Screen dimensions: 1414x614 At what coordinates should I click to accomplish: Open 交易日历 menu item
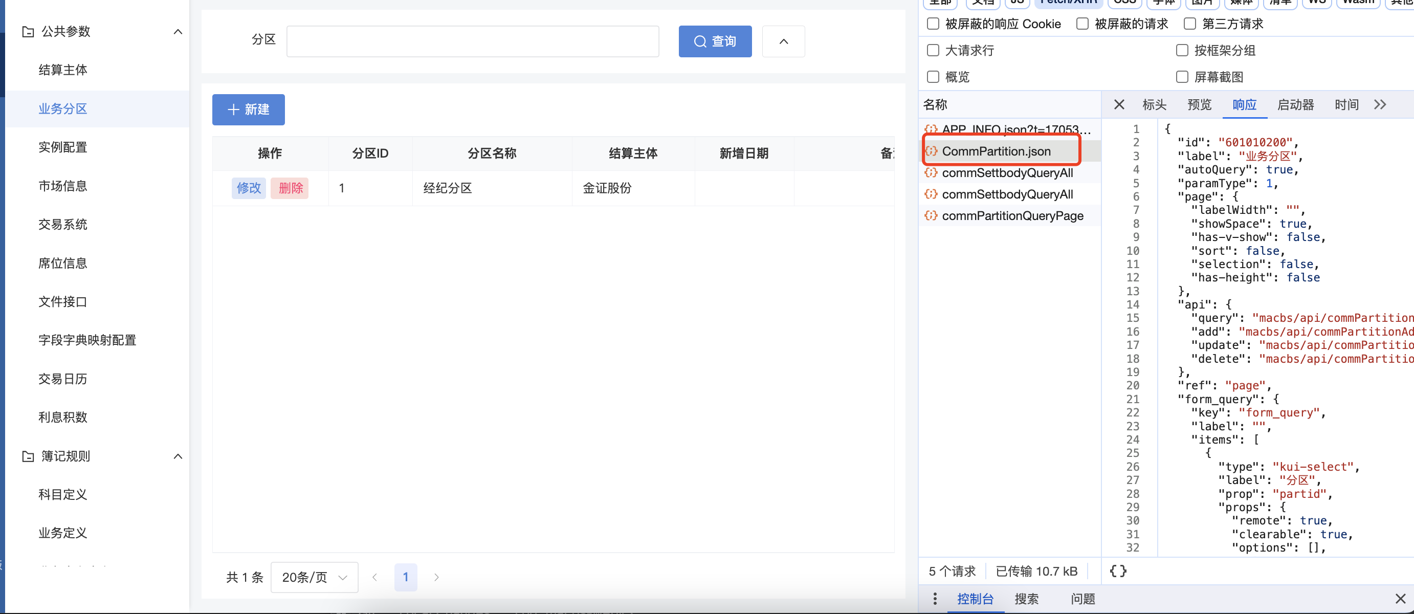(62, 379)
